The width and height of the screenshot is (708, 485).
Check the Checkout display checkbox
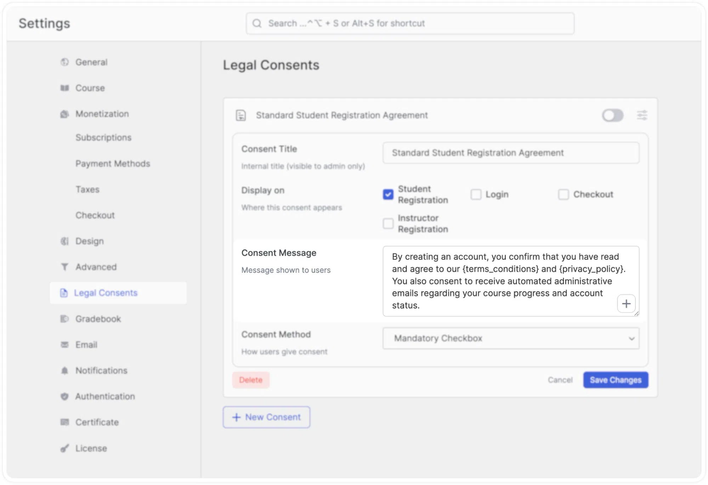[563, 194]
